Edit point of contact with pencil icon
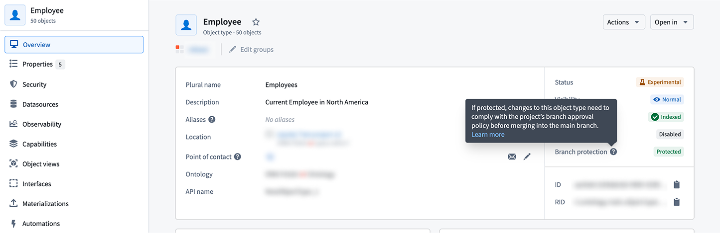The image size is (720, 233). [x=527, y=156]
